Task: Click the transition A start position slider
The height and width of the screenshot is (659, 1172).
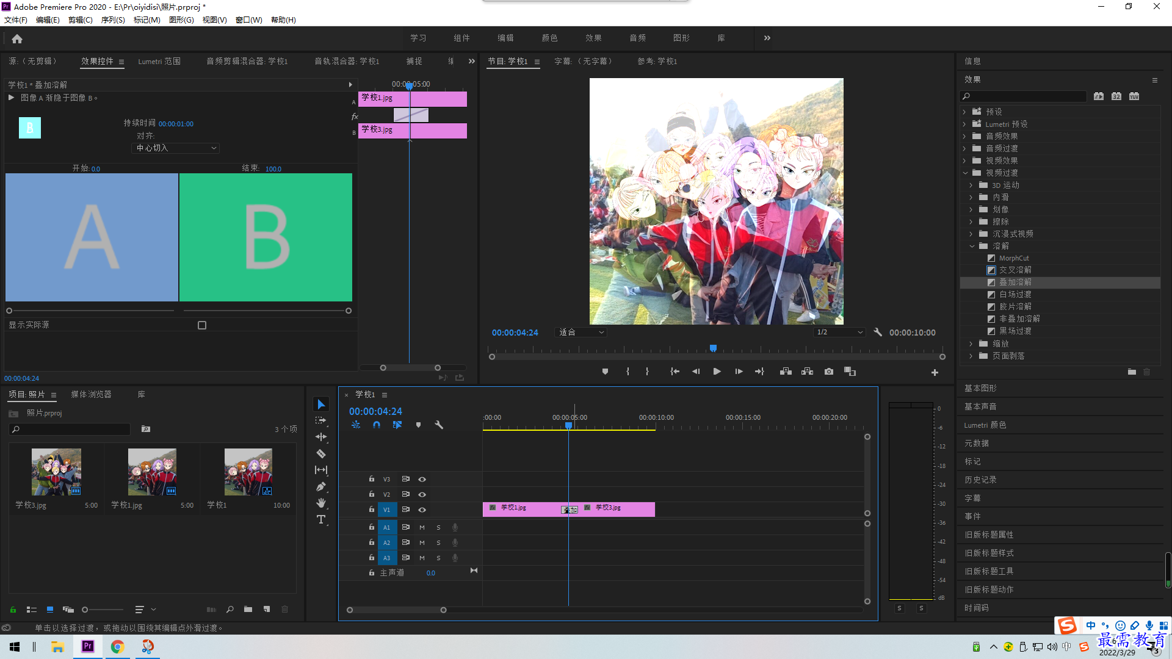Action: click(x=9, y=311)
